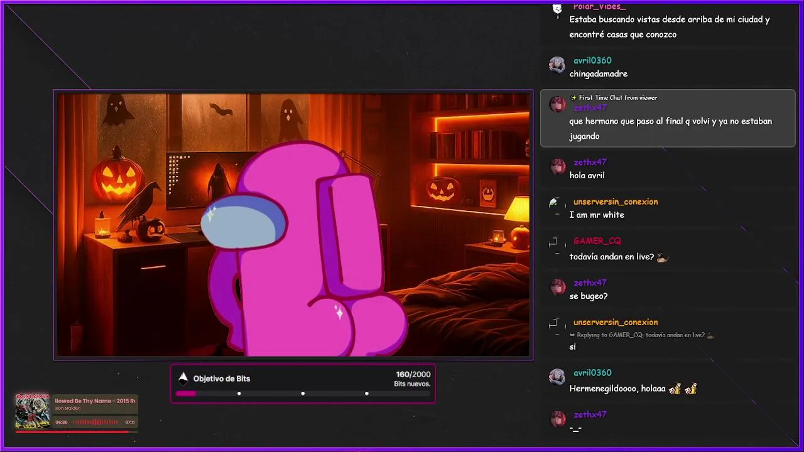
Task: Open zethx47 username in the First Time Chat box
Action: [590, 108]
